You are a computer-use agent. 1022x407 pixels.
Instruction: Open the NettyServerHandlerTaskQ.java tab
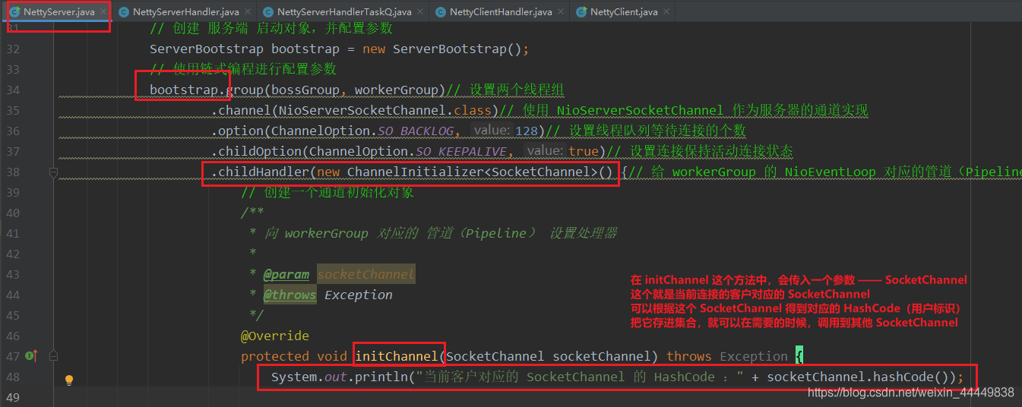tap(344, 12)
